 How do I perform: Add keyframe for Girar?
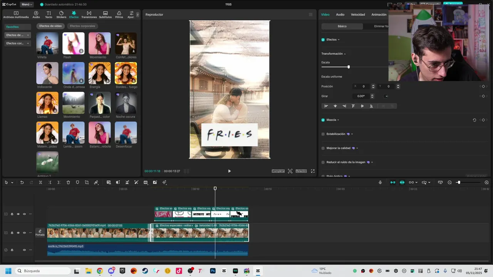pyautogui.click(x=483, y=96)
